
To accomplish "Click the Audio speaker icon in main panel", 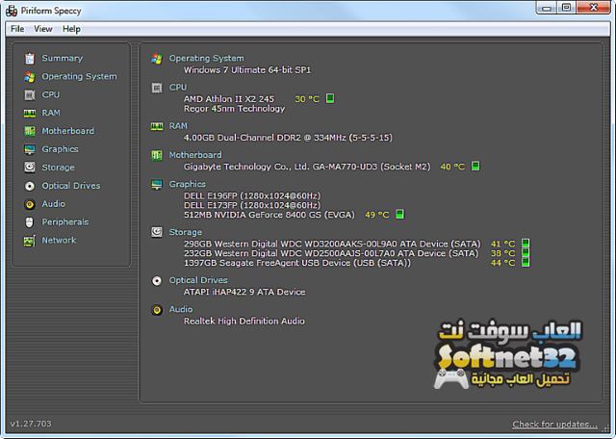I will pos(157,310).
